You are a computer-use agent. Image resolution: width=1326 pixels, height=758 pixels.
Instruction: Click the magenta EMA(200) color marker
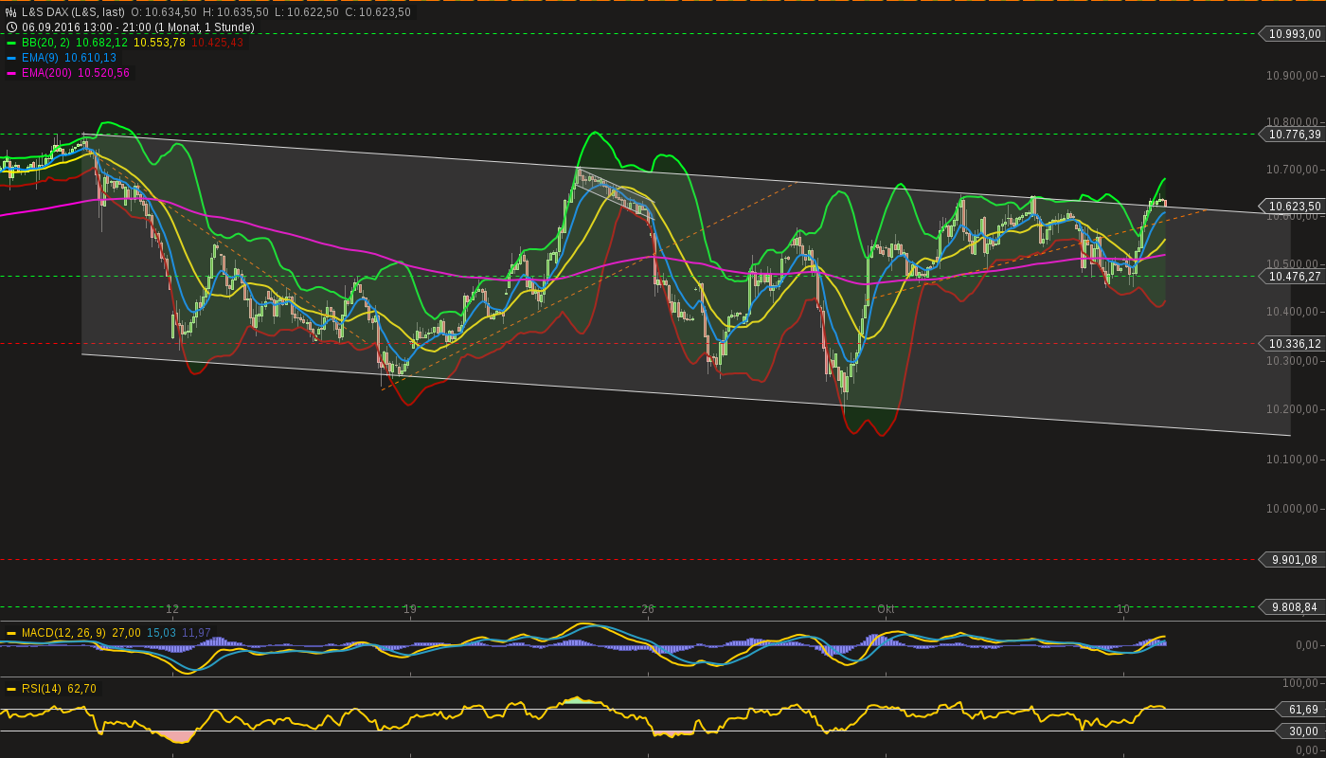[11, 73]
